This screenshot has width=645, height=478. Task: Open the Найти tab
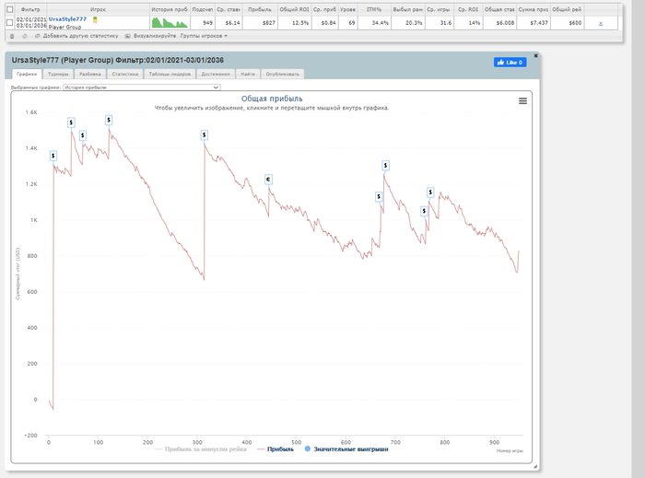tap(248, 74)
